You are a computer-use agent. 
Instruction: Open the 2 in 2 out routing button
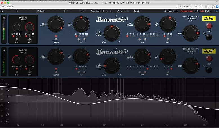199,6
